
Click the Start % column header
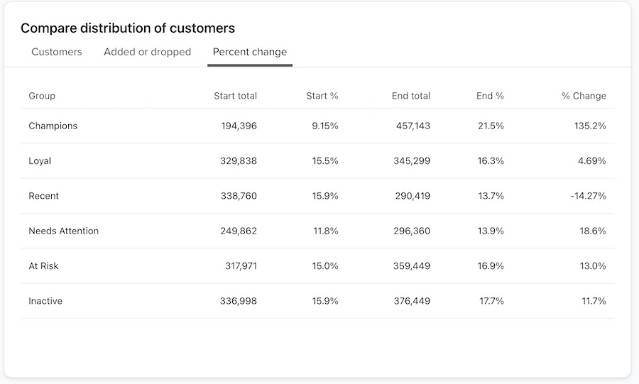click(x=322, y=96)
